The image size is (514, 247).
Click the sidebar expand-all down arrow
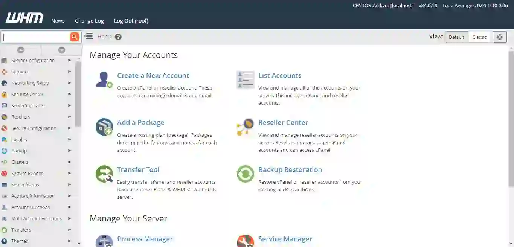tap(62, 50)
